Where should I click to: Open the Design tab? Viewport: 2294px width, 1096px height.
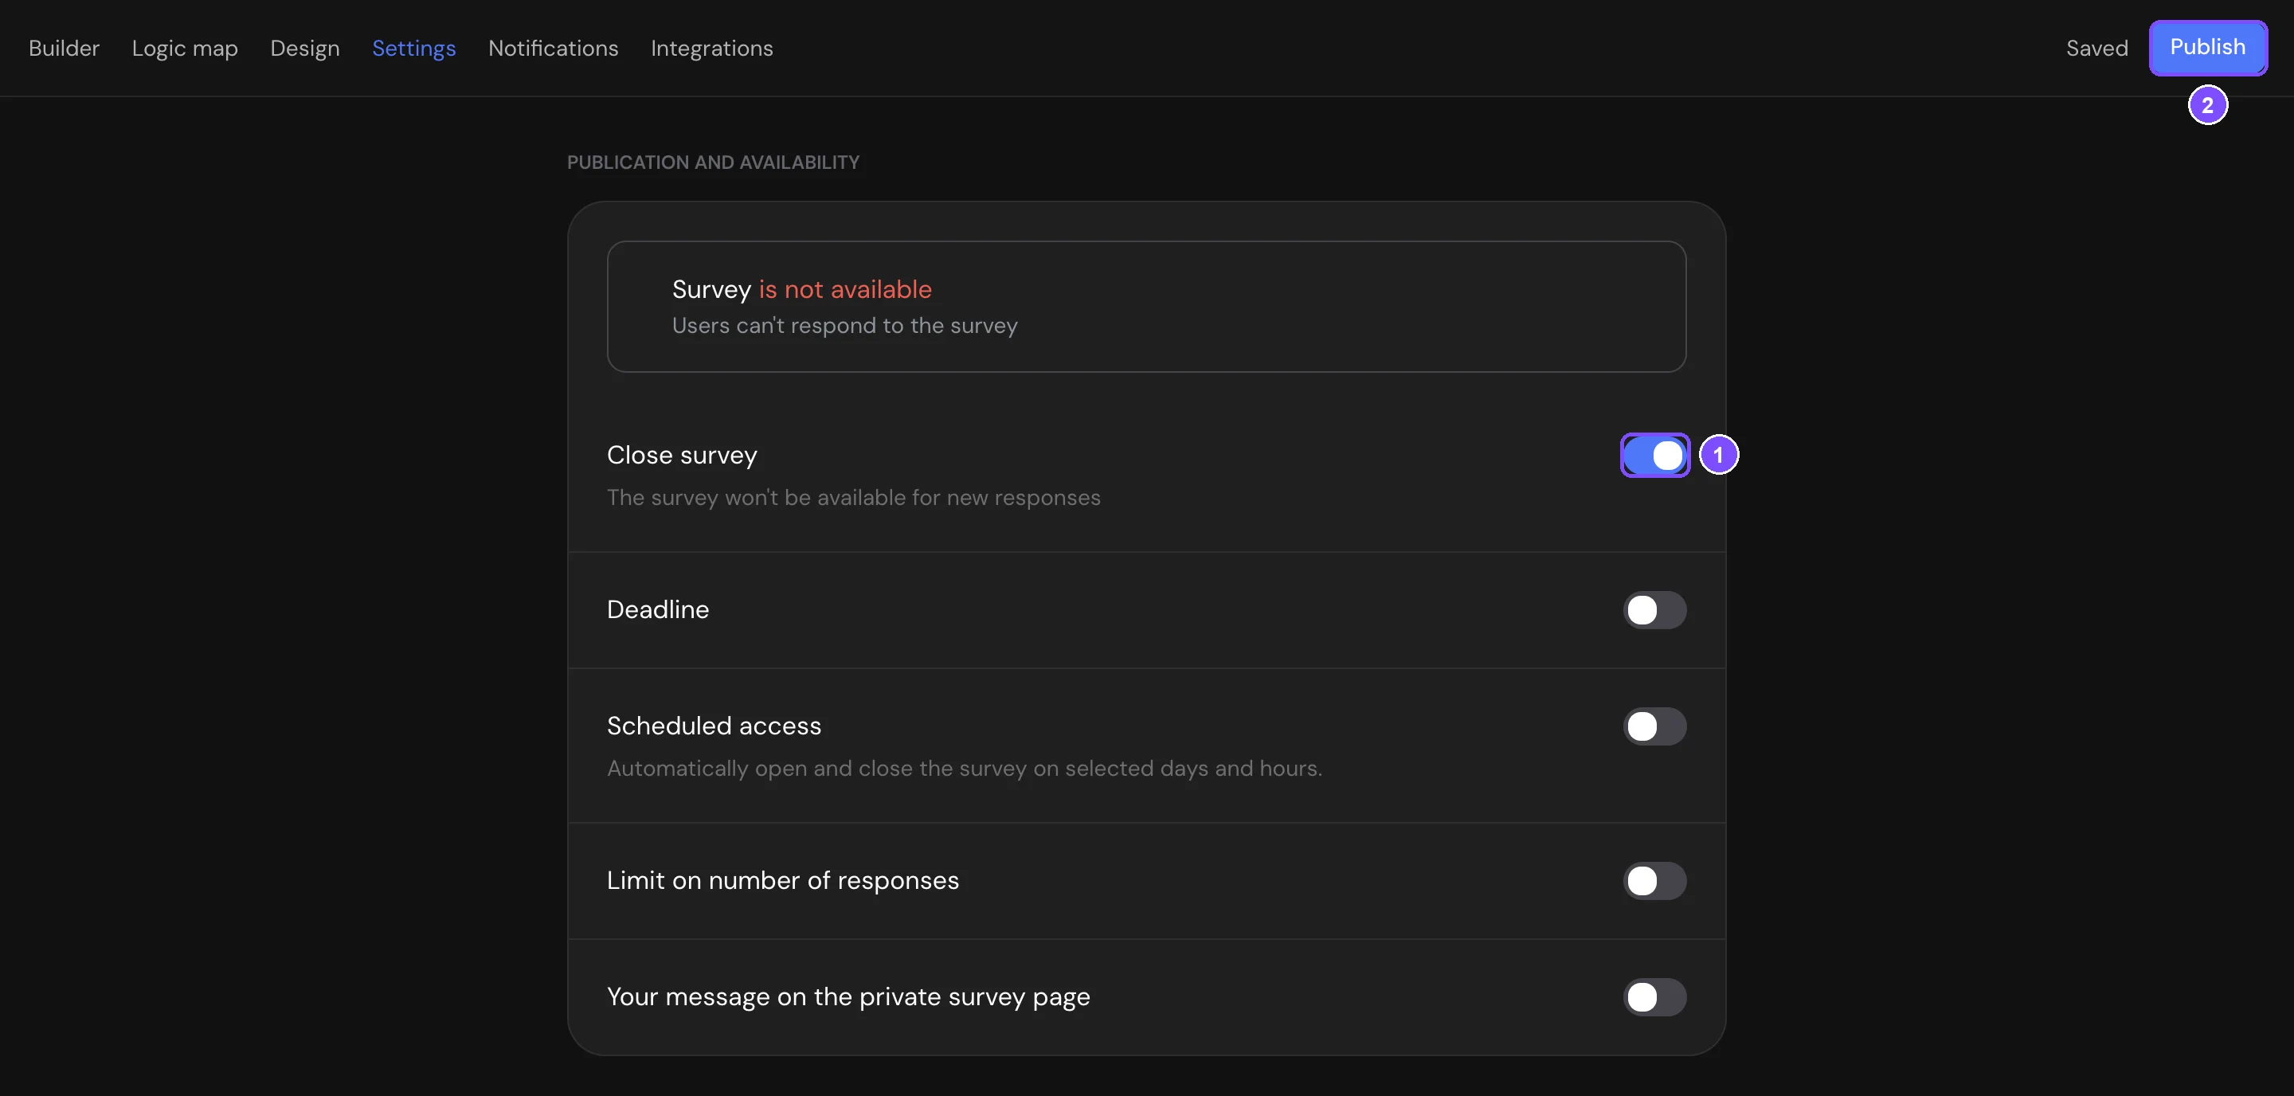pos(304,48)
